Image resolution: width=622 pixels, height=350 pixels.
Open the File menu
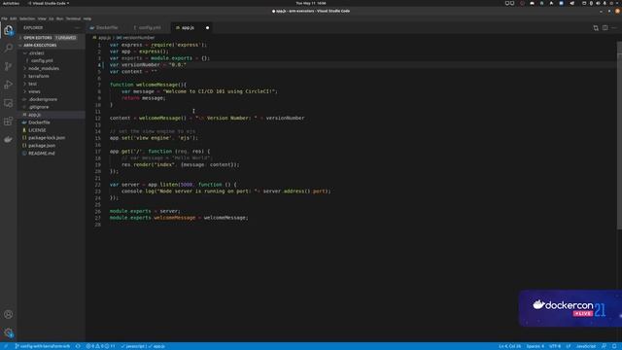pyautogui.click(x=4, y=18)
